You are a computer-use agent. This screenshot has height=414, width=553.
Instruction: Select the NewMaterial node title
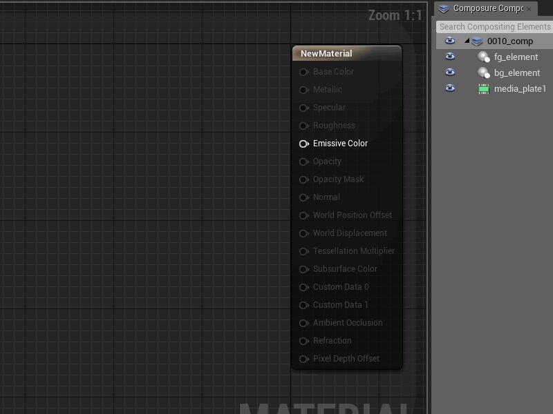[326, 54]
